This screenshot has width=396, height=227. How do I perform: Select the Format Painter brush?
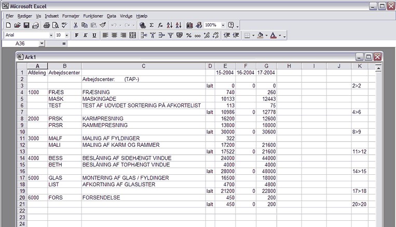tap(102, 25)
